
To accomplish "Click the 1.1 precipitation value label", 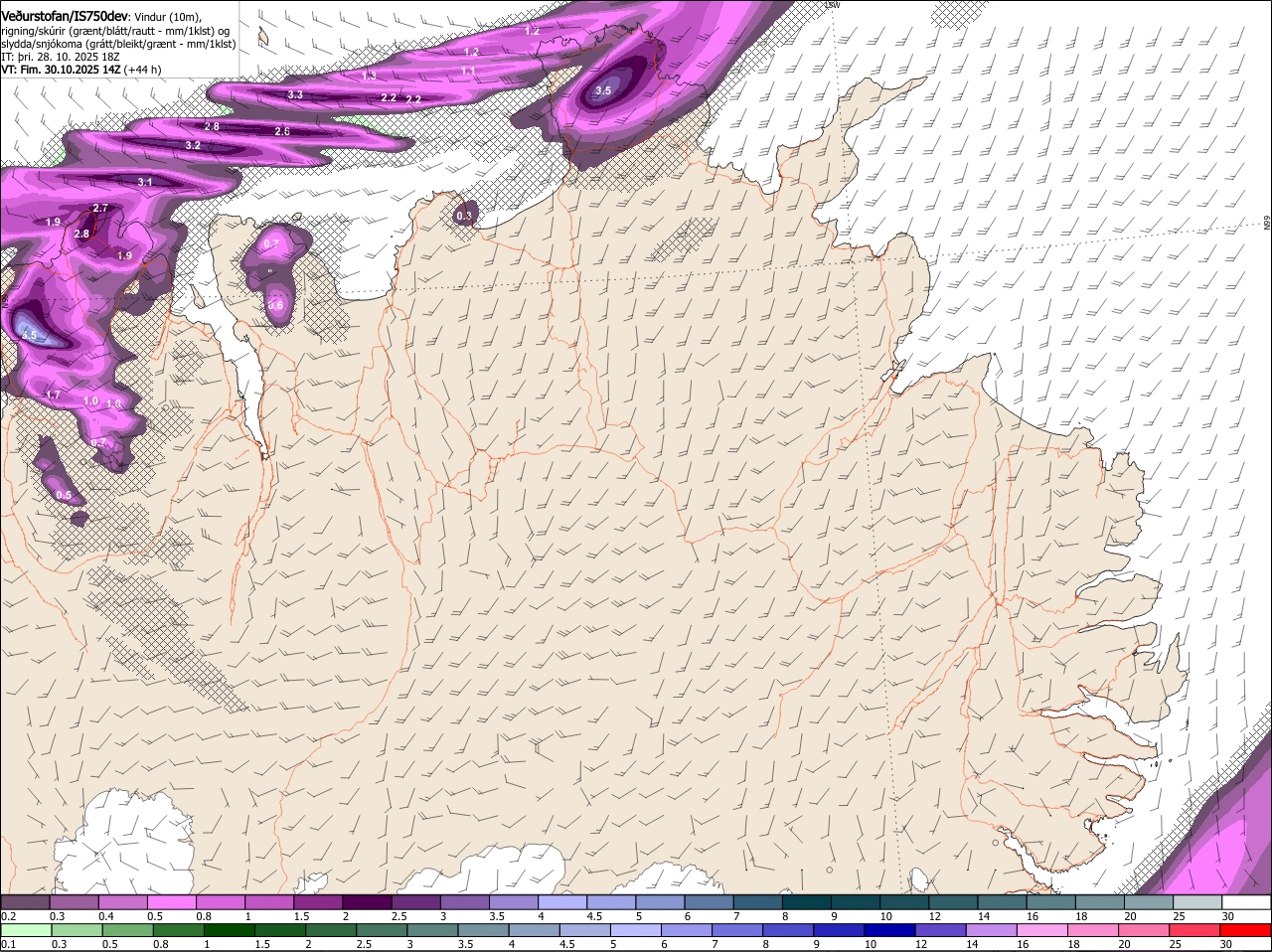I will point(468,71).
